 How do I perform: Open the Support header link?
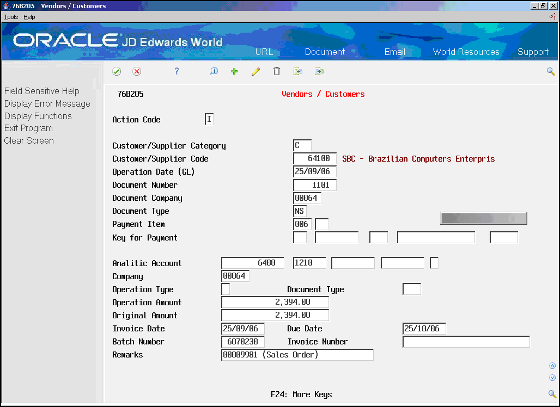[533, 52]
